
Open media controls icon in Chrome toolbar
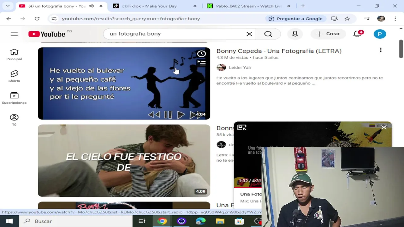367,19
